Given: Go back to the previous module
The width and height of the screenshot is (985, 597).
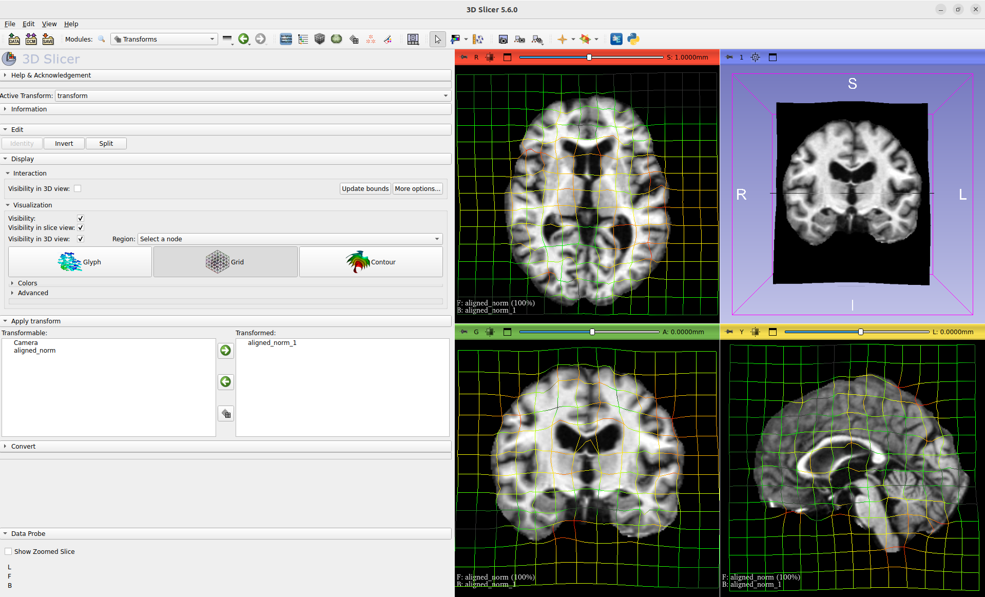Looking at the screenshot, I should [x=243, y=39].
